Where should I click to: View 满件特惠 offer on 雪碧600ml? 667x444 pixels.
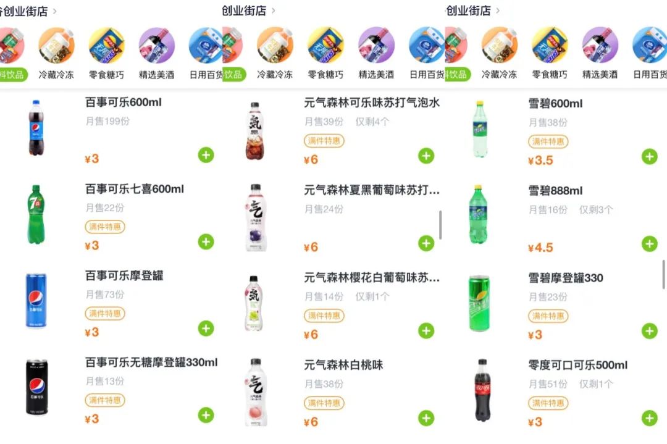click(x=548, y=141)
